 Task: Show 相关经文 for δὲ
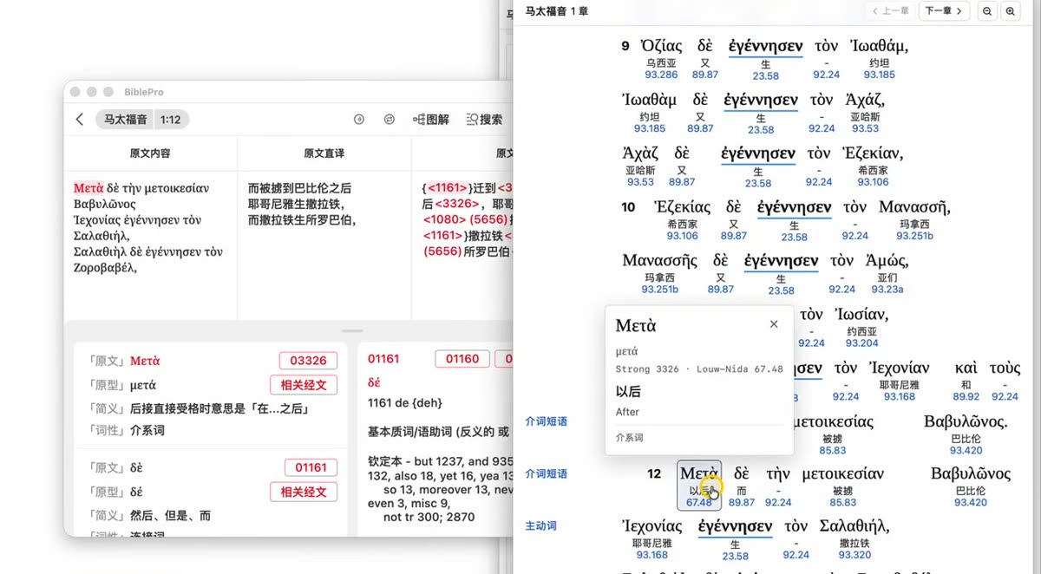pyautogui.click(x=303, y=492)
